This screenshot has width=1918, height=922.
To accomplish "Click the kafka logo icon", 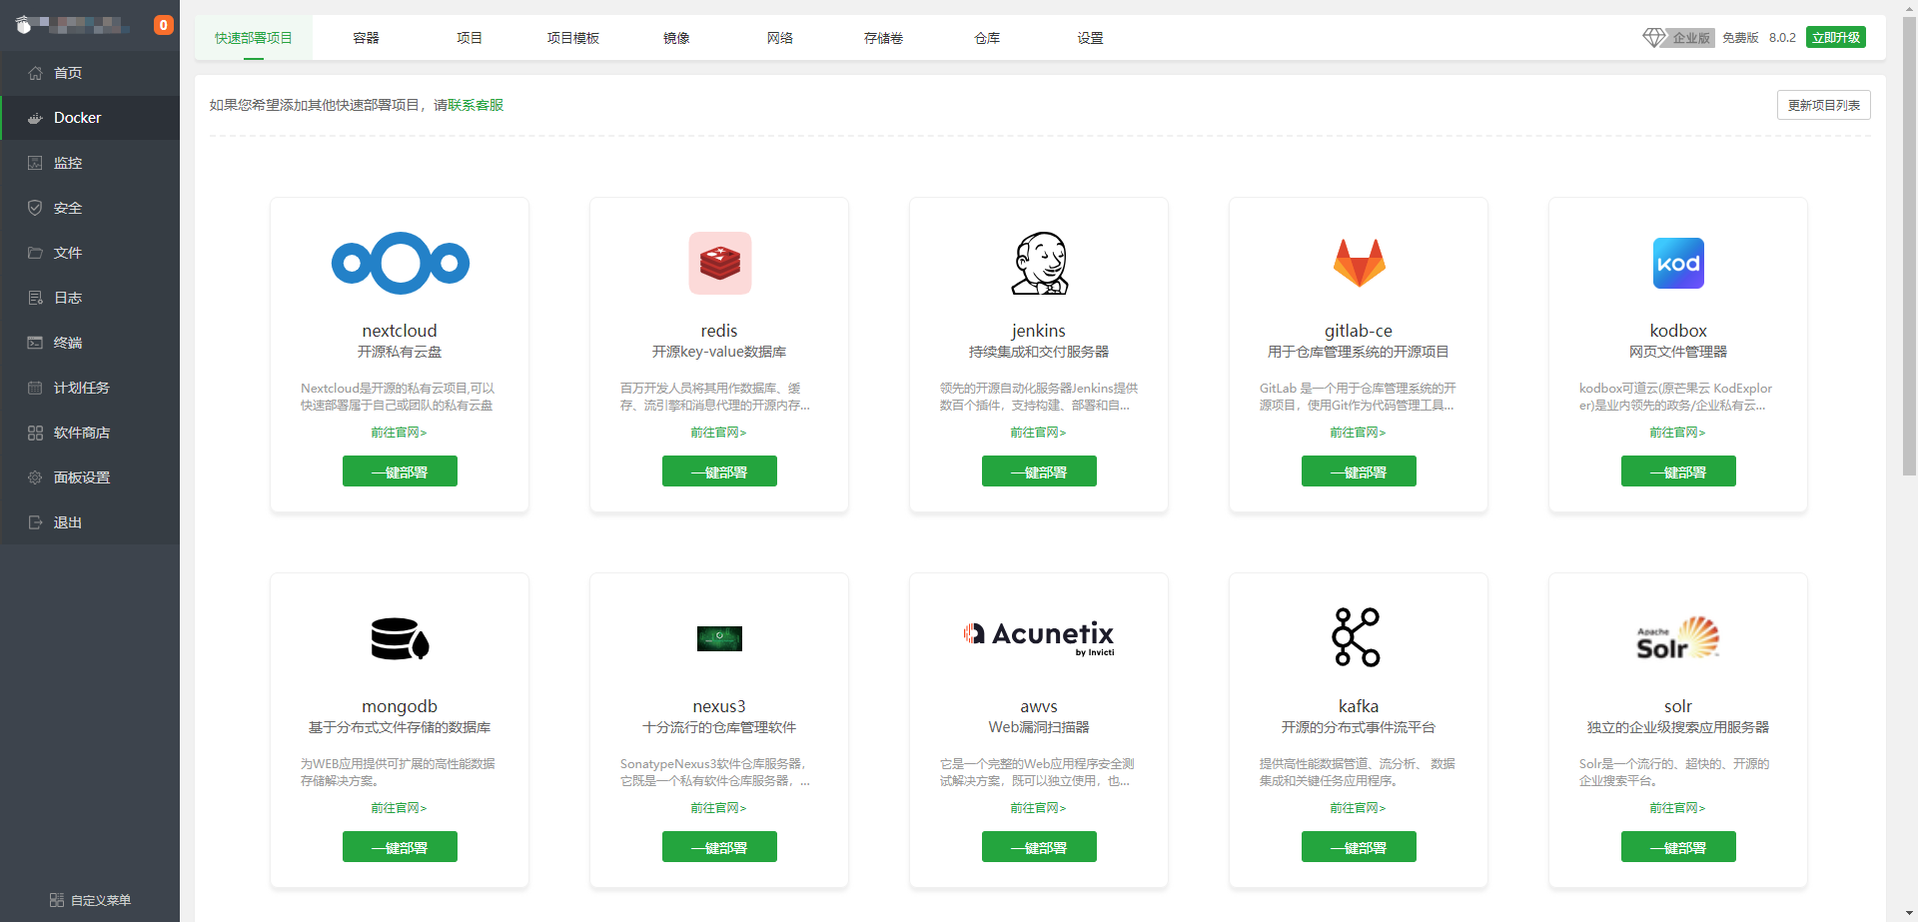I will pyautogui.click(x=1357, y=637).
